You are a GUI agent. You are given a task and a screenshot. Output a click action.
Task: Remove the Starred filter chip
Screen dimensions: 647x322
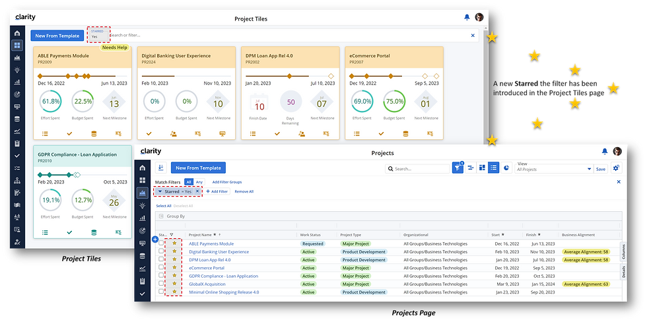point(197,191)
